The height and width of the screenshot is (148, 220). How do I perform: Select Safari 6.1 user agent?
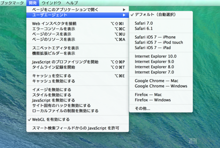point(161,29)
